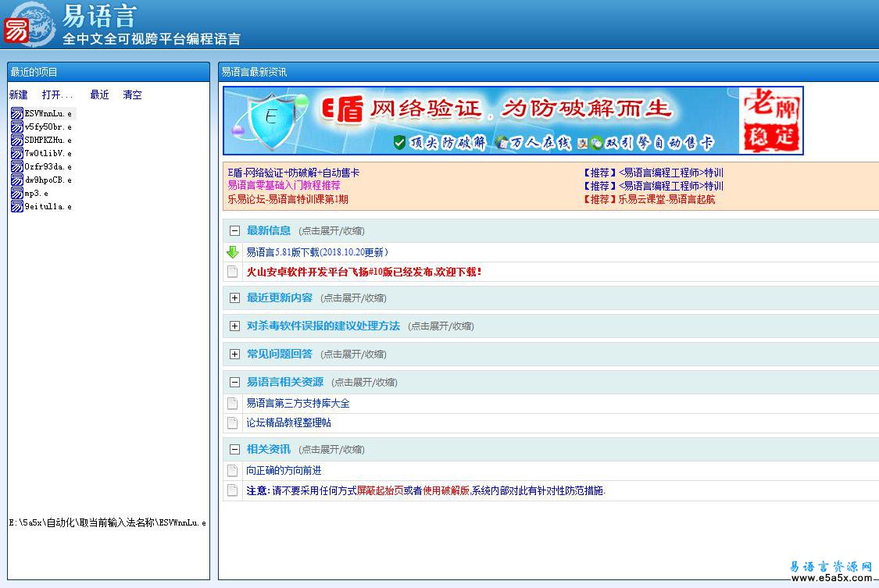Click the 最近的项目 panel header
This screenshot has width=879, height=588.
[108, 72]
